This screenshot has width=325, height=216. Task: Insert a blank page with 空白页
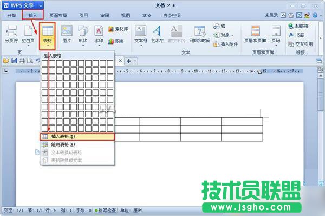coord(28,35)
